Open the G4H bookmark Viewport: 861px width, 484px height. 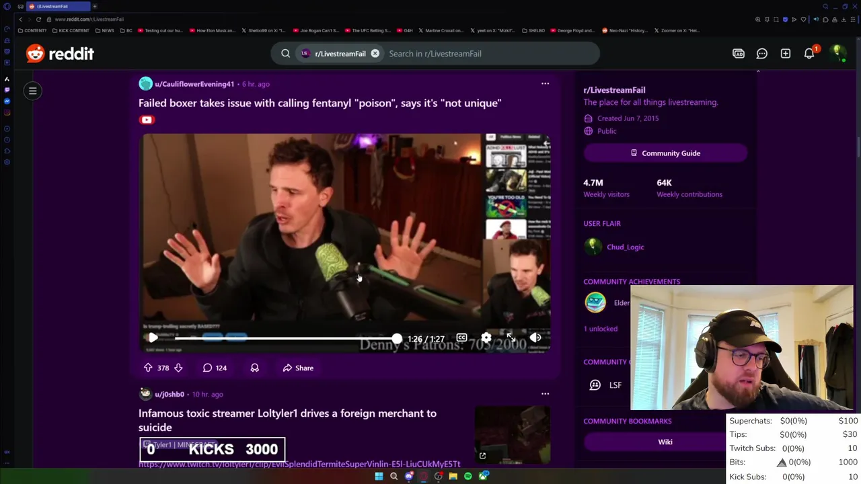pos(405,30)
